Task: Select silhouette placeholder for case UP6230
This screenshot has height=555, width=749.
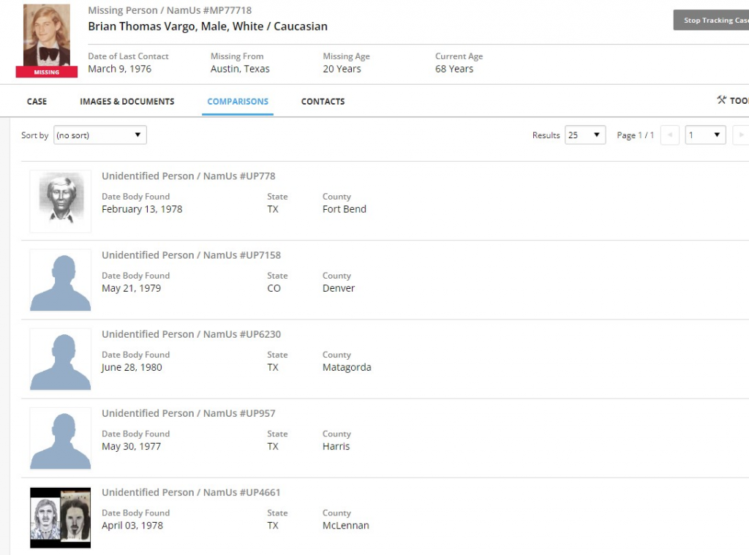Action: [x=61, y=360]
